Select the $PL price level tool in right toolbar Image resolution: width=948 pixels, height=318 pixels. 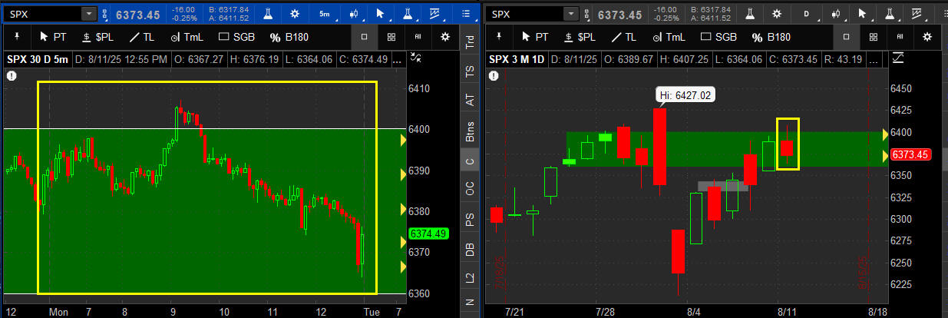pyautogui.click(x=578, y=37)
